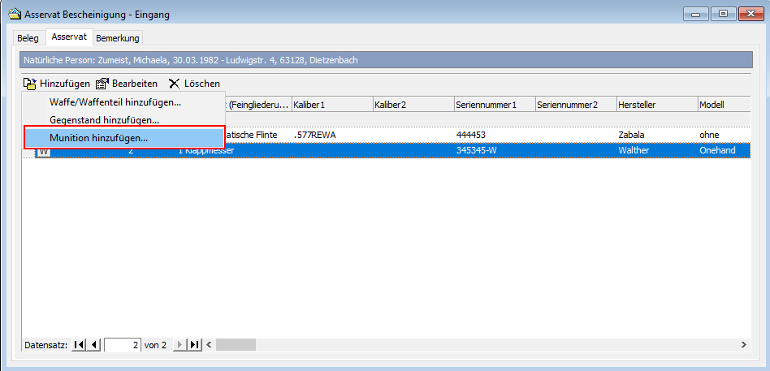Open the Bemerkung tab
770x371 pixels.
[118, 38]
